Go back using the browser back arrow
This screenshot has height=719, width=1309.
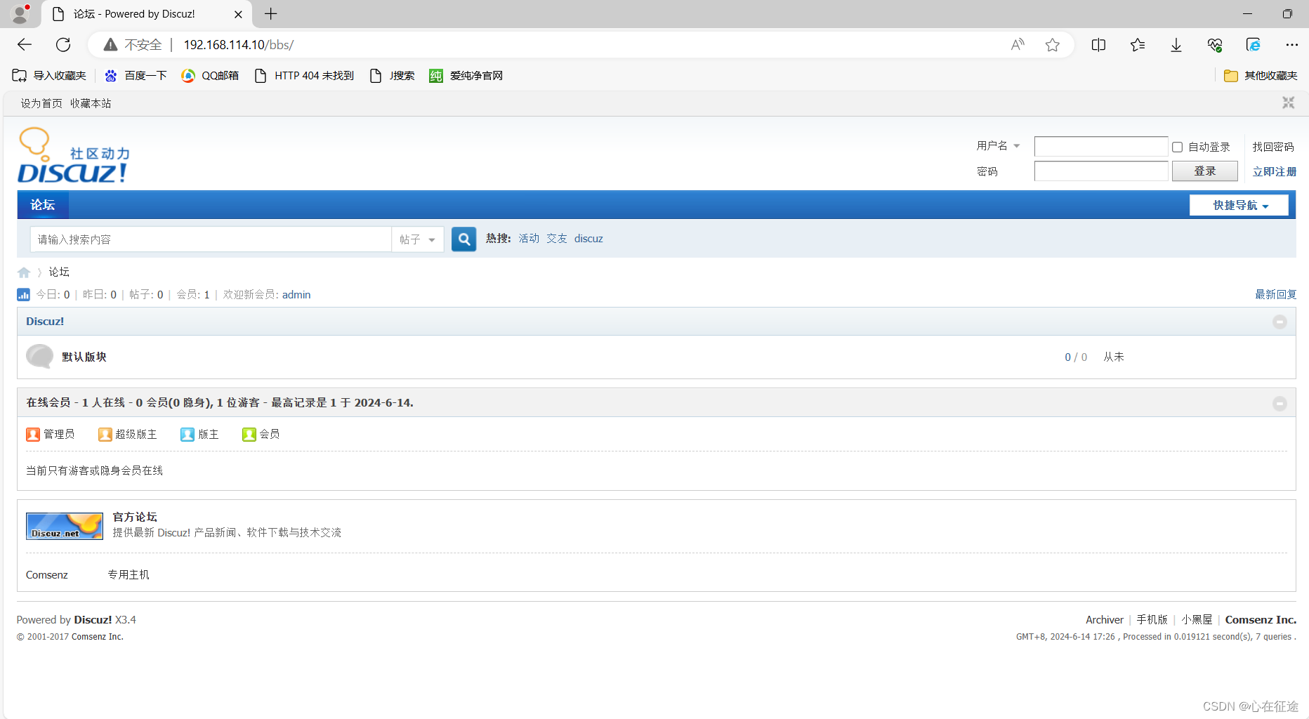tap(25, 45)
